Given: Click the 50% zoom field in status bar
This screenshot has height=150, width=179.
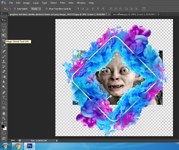Looking at the screenshot, I should pyautogui.click(x=13, y=141).
